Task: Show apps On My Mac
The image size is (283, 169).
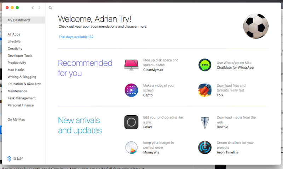Action: [x=16, y=120]
